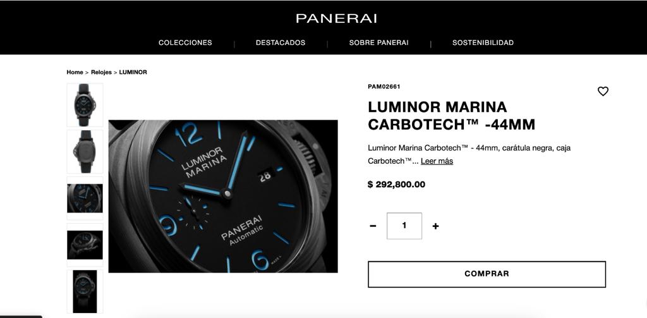Click the main watch dial image
The image size is (647, 318).
coord(223,196)
